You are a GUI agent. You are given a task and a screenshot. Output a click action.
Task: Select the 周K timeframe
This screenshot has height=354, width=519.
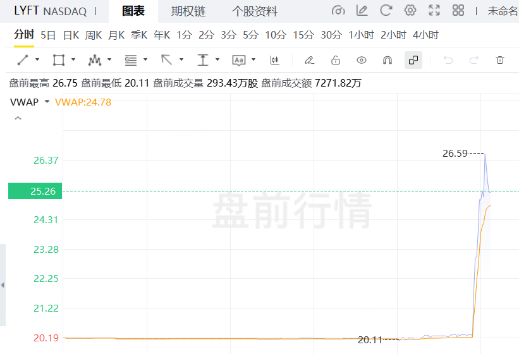point(94,35)
